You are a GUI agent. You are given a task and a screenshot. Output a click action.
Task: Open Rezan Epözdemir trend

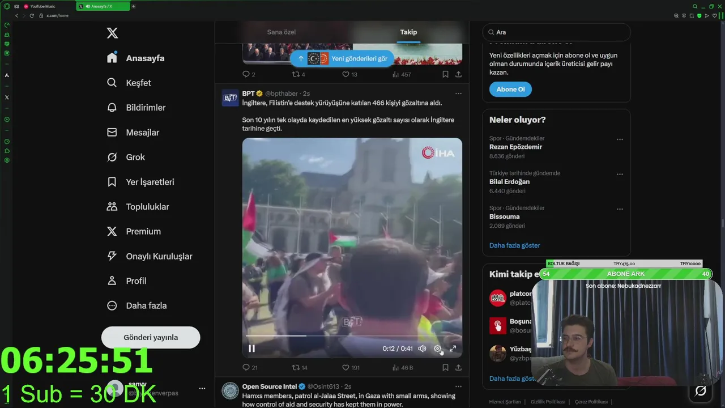515,147
